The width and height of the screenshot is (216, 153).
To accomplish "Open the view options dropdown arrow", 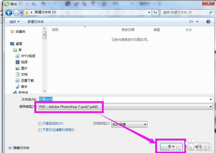I will click(197, 22).
